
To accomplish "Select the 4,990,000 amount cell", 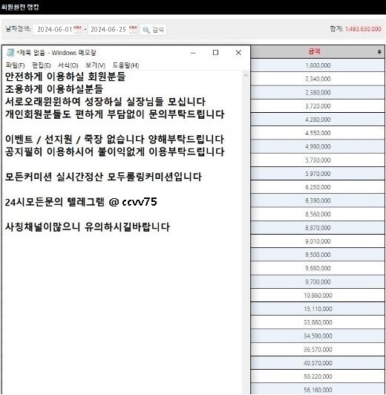I will [318, 146].
